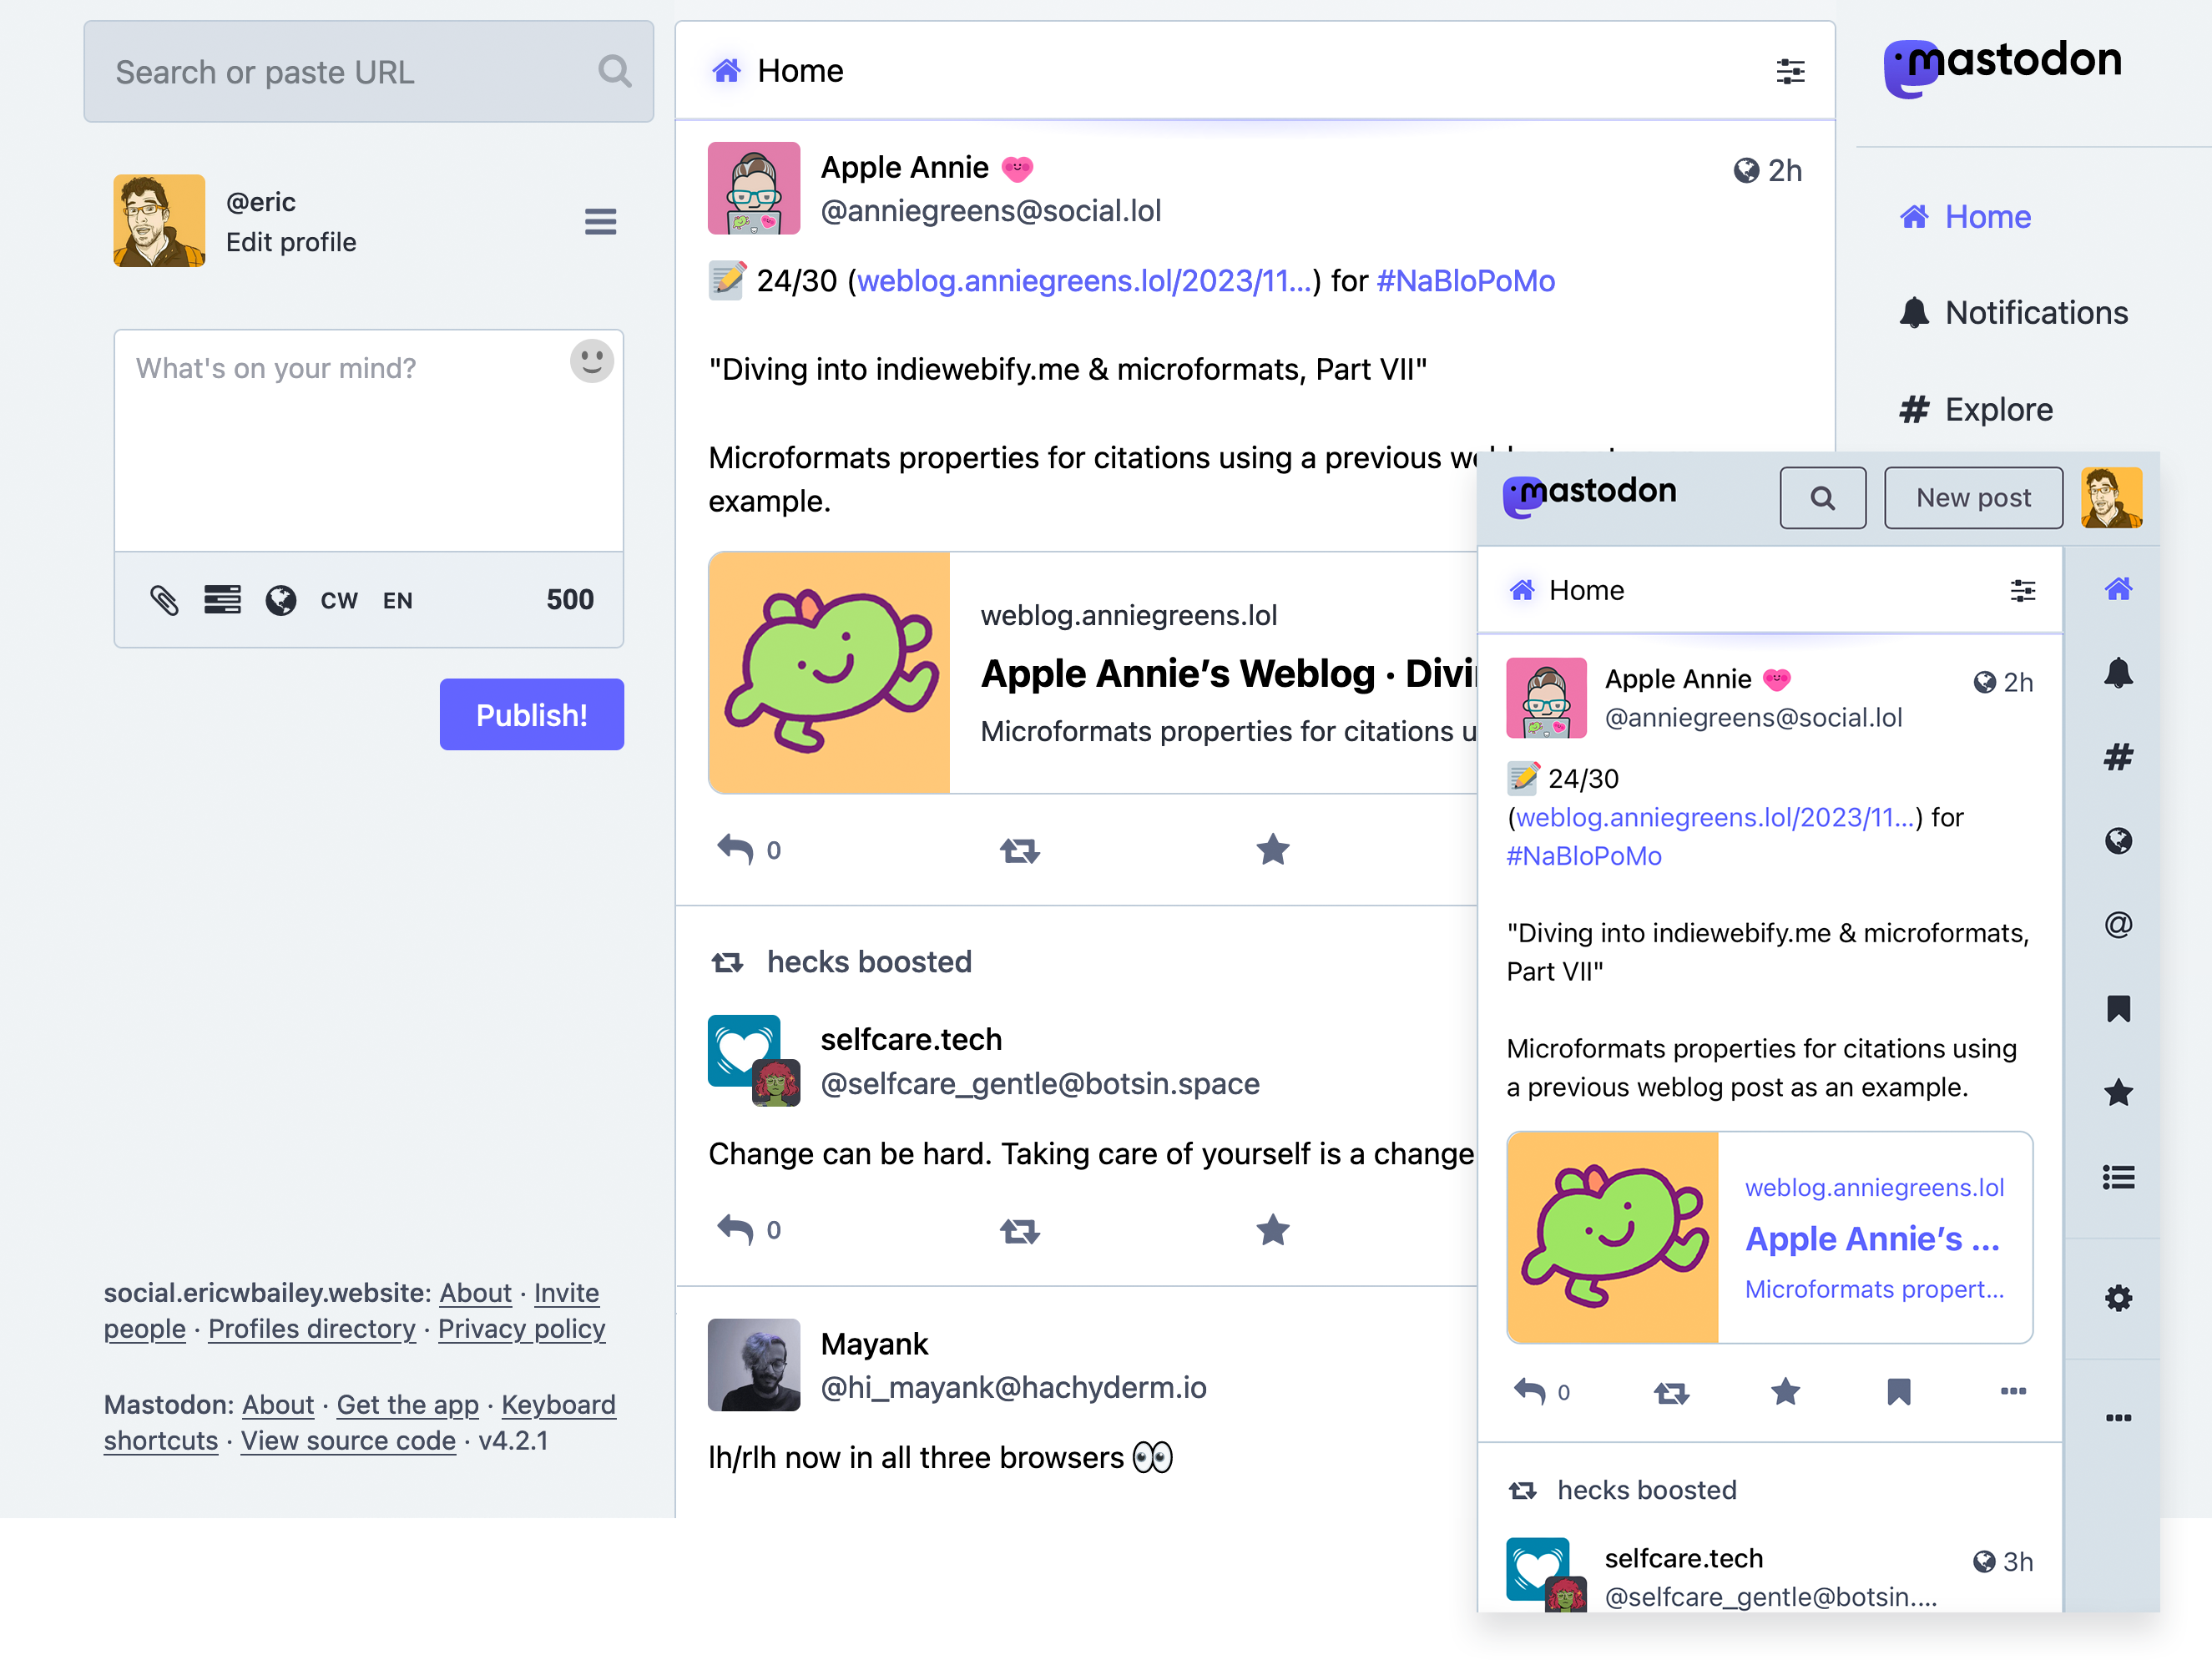Click Get the app link

tap(408, 1405)
